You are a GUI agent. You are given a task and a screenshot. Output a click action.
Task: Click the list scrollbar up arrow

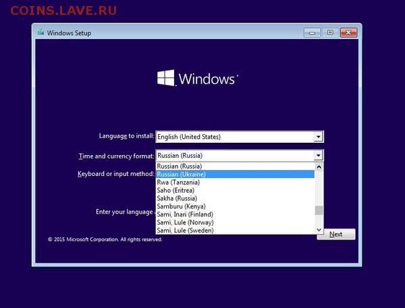[319, 167]
